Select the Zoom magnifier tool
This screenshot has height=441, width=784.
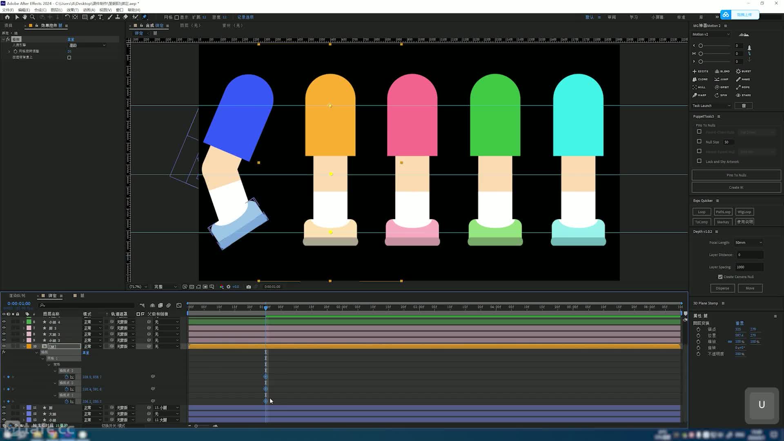(32, 17)
